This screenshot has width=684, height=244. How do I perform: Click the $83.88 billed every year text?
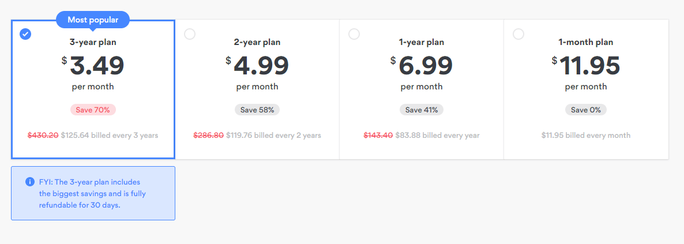pyautogui.click(x=438, y=136)
